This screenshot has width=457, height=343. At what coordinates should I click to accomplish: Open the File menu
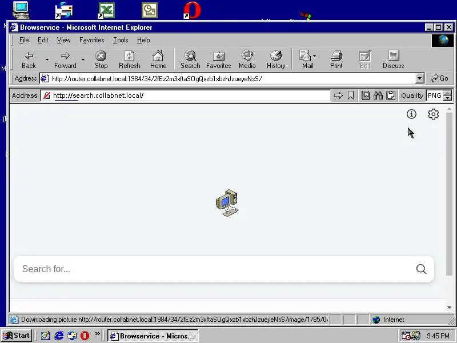24,40
